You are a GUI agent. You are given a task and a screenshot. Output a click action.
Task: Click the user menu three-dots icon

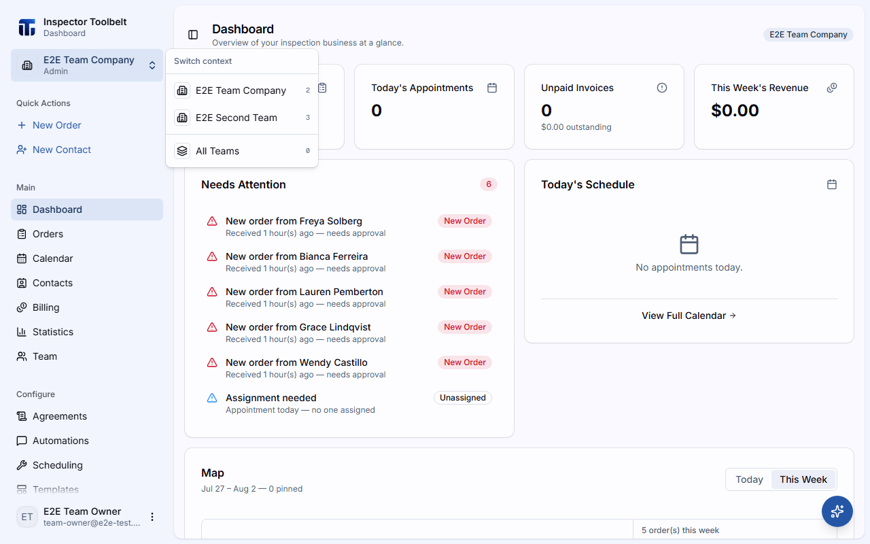click(152, 517)
